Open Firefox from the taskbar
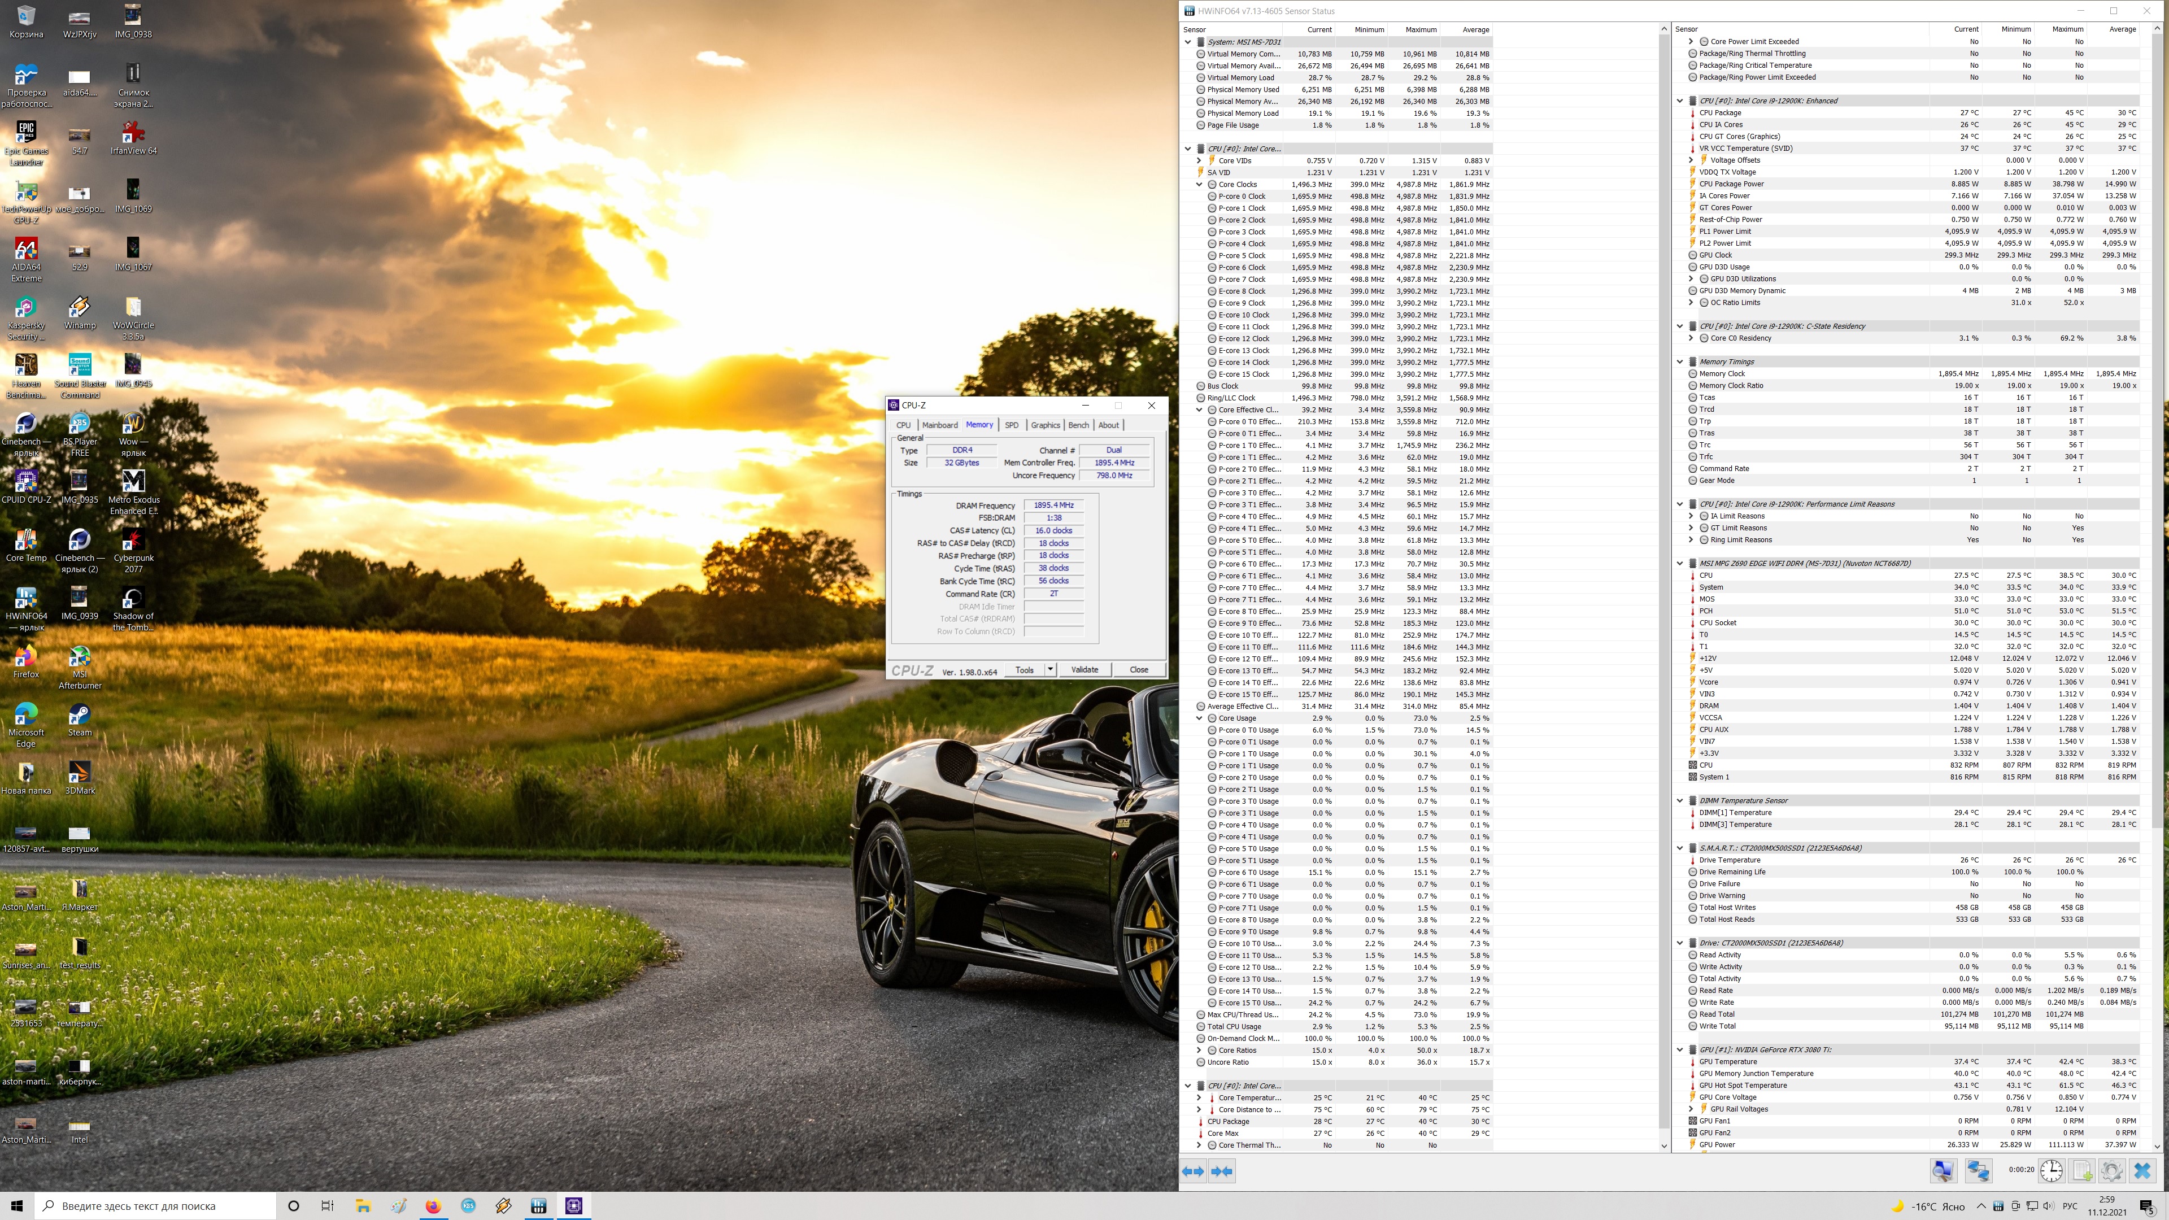Viewport: 2169px width, 1220px height. tap(433, 1206)
